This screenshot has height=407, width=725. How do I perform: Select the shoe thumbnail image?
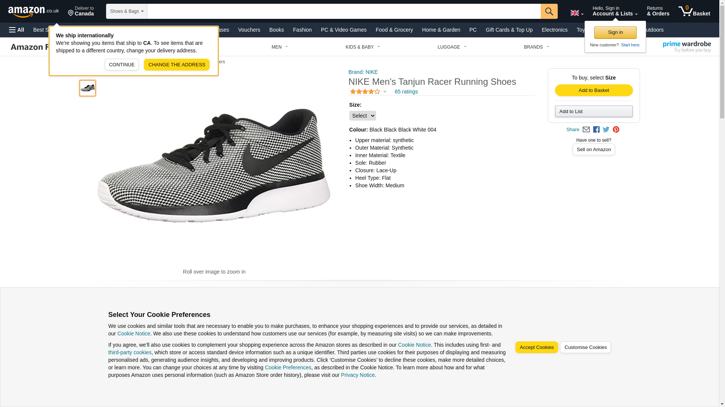click(x=88, y=88)
